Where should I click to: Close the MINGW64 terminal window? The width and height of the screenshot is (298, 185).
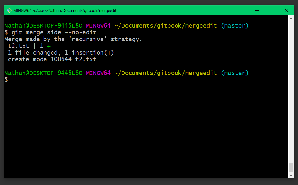tap(286, 10)
